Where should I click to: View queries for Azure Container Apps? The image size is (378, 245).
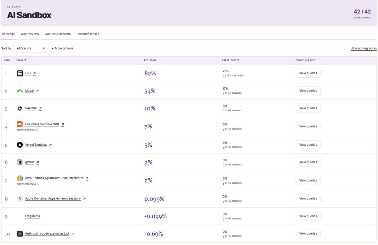(x=308, y=198)
